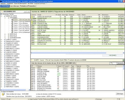125x100 pixels.
Task: Click the horse icon of row 104 QUADRO BLUE
Action: pos(32,73)
